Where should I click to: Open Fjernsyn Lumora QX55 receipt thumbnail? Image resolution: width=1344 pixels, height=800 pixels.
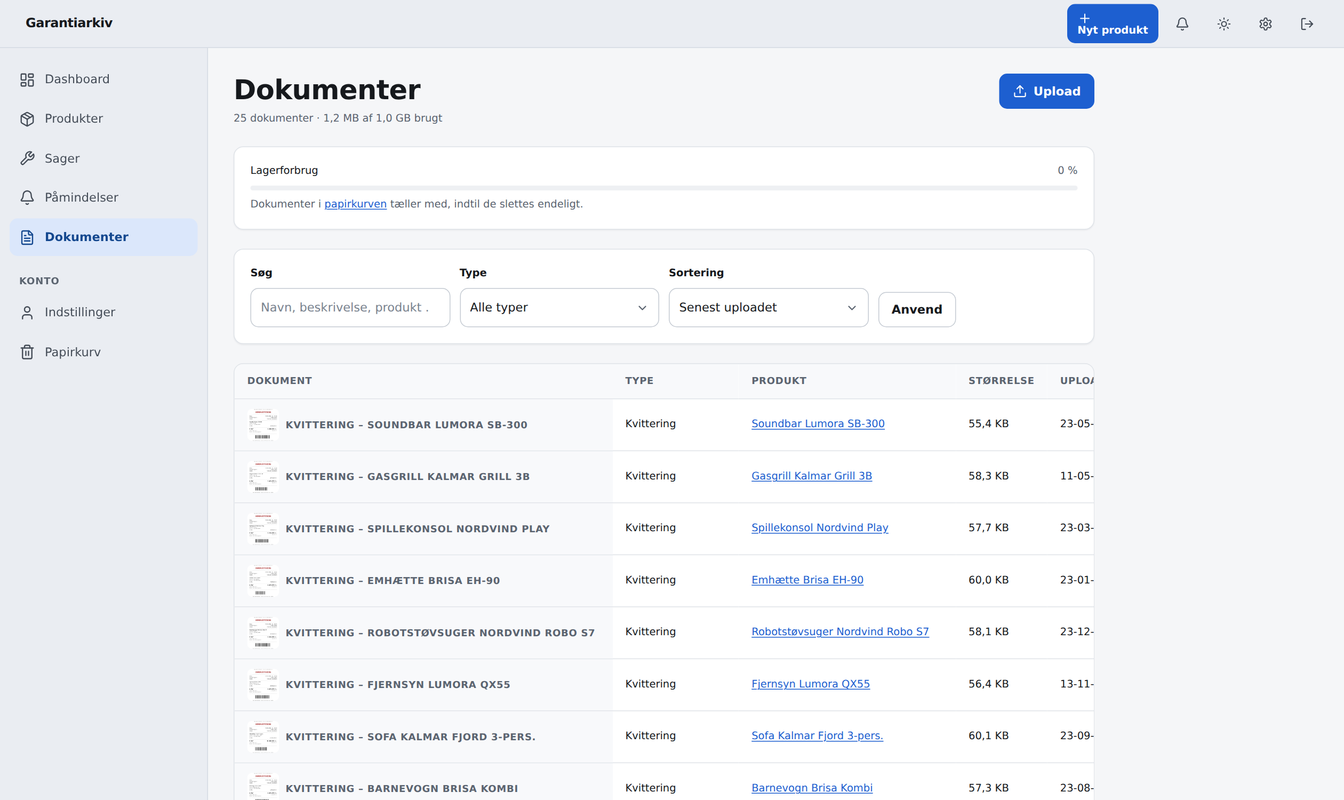coord(262,685)
